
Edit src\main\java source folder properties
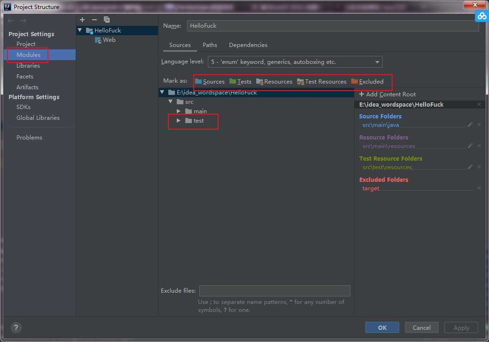point(470,124)
